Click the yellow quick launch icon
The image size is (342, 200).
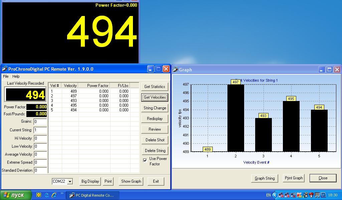(x=39, y=195)
